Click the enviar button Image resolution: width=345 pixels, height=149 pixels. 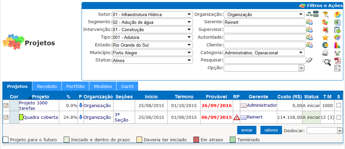pos(247,130)
